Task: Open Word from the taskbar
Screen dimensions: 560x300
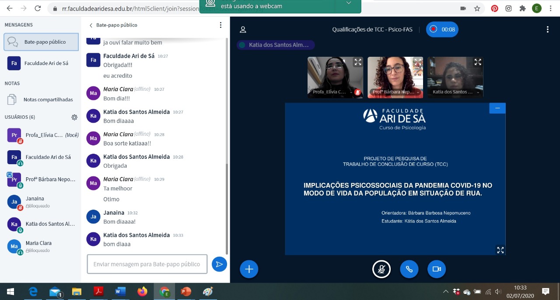Action: click(x=120, y=291)
